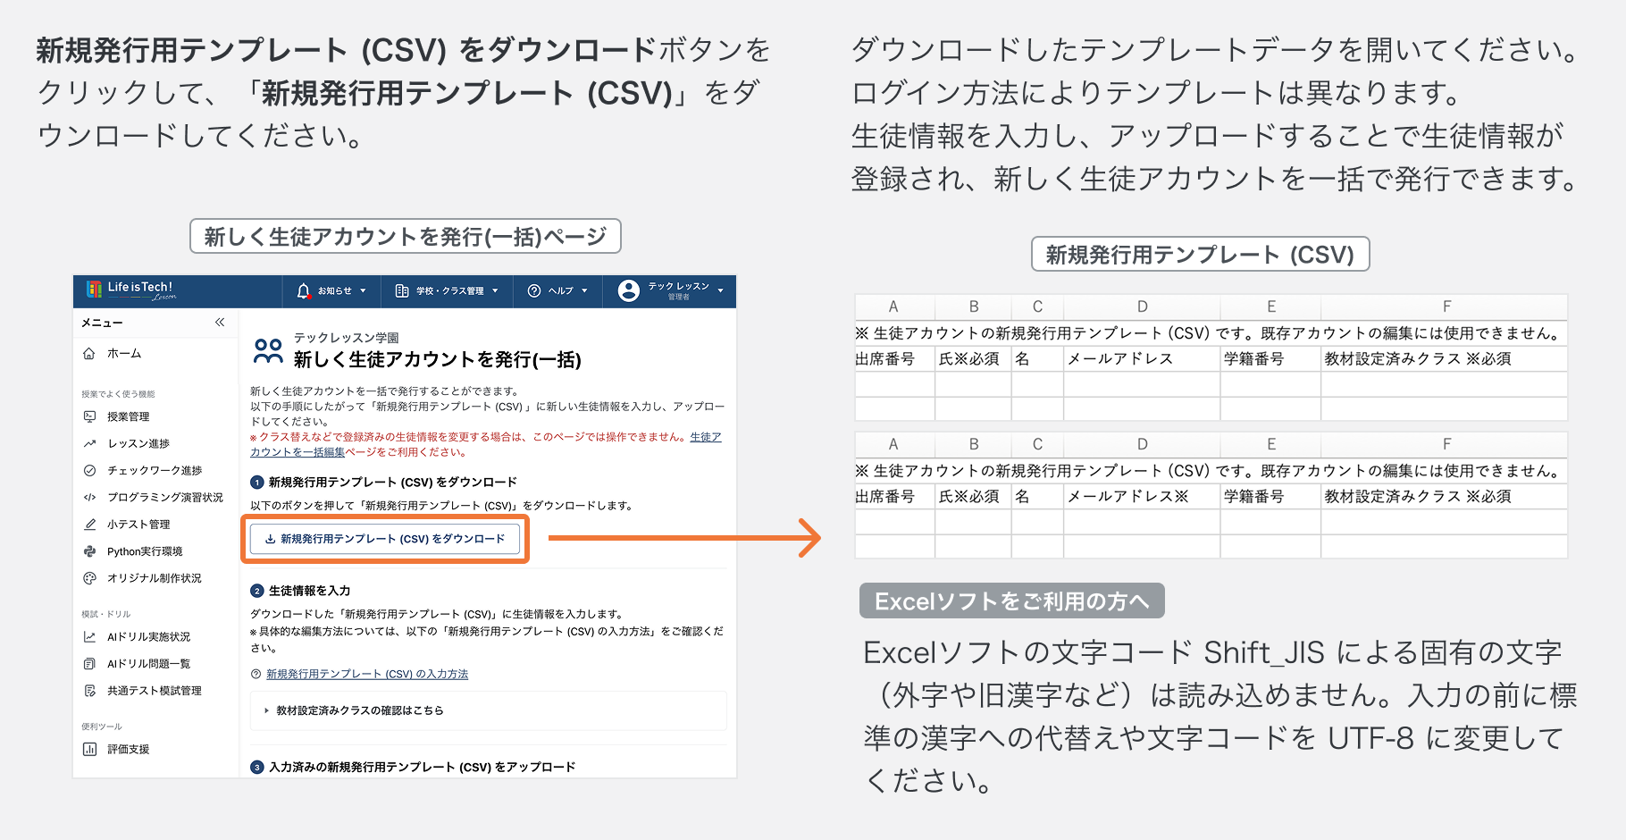Open AIドリル問題一覧 menu item
The width and height of the screenshot is (1626, 840).
[x=148, y=663]
